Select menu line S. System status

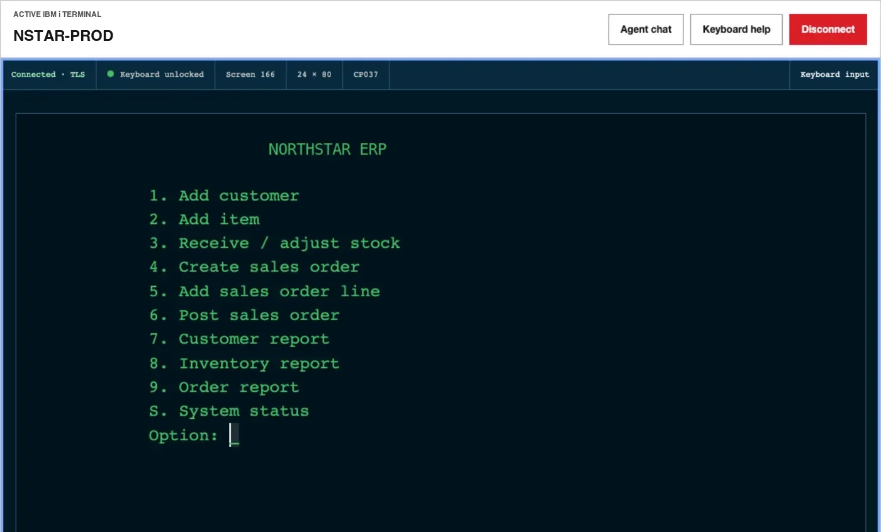229,411
